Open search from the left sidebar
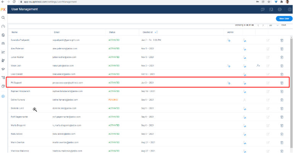293x153 pixels. pos(3,18)
